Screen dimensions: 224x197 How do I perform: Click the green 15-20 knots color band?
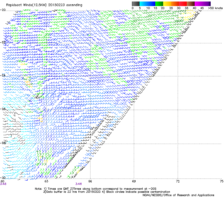pos(159,4)
